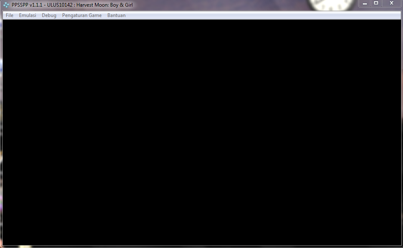The height and width of the screenshot is (248, 403).
Task: Open the Debug menu
Action: [49, 15]
